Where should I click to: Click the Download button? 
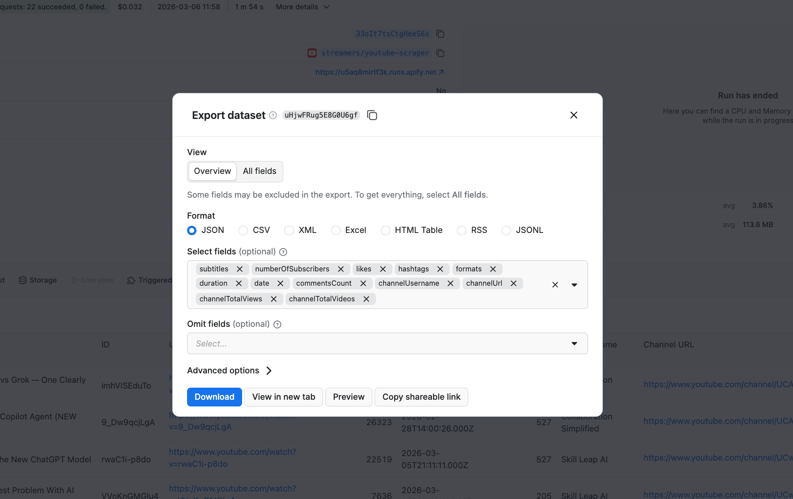214,397
